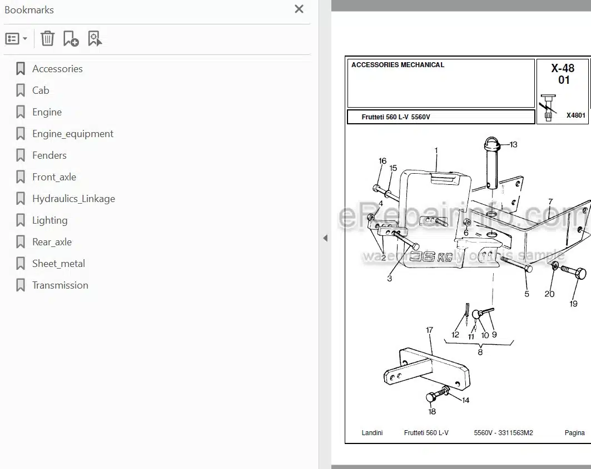Find the current bookmark
This screenshot has width=591, height=469.
[x=95, y=39]
